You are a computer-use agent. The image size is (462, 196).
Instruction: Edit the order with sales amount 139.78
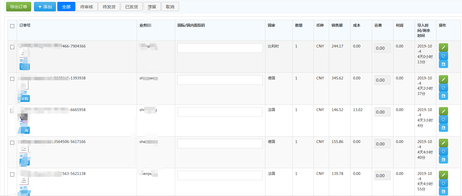tap(443, 175)
